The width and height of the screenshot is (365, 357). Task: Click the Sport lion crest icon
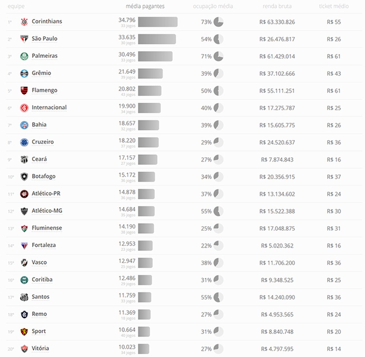[x=24, y=332]
